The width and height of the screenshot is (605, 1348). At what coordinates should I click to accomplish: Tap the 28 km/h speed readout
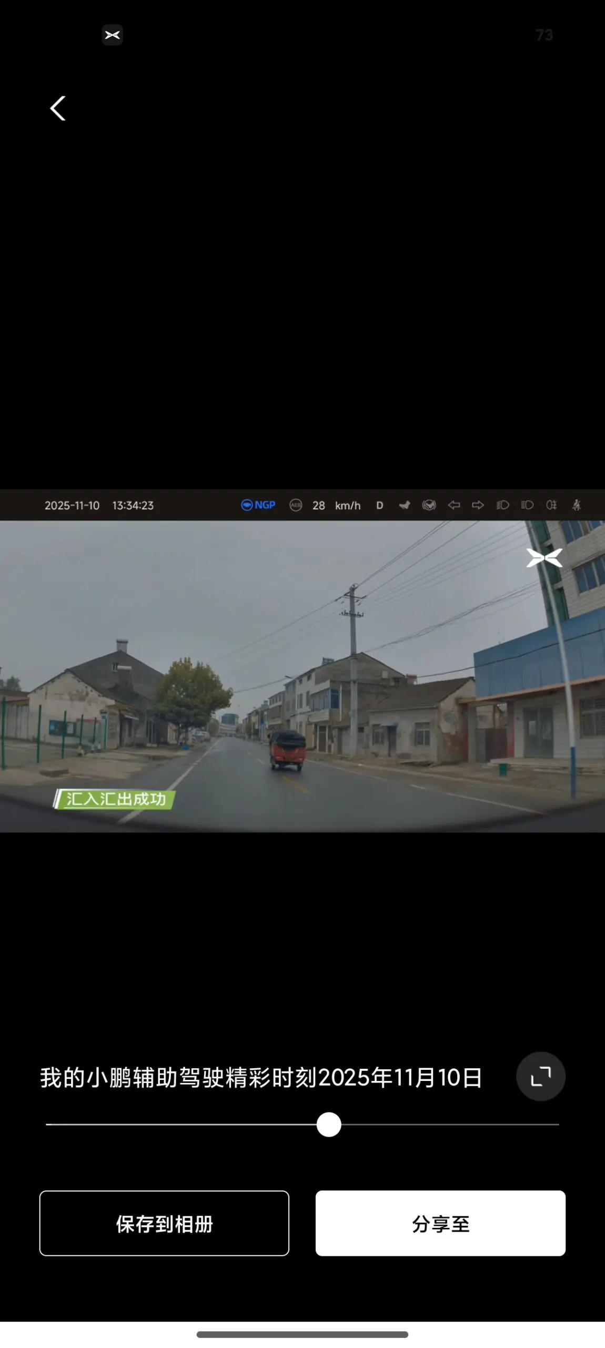pos(336,505)
